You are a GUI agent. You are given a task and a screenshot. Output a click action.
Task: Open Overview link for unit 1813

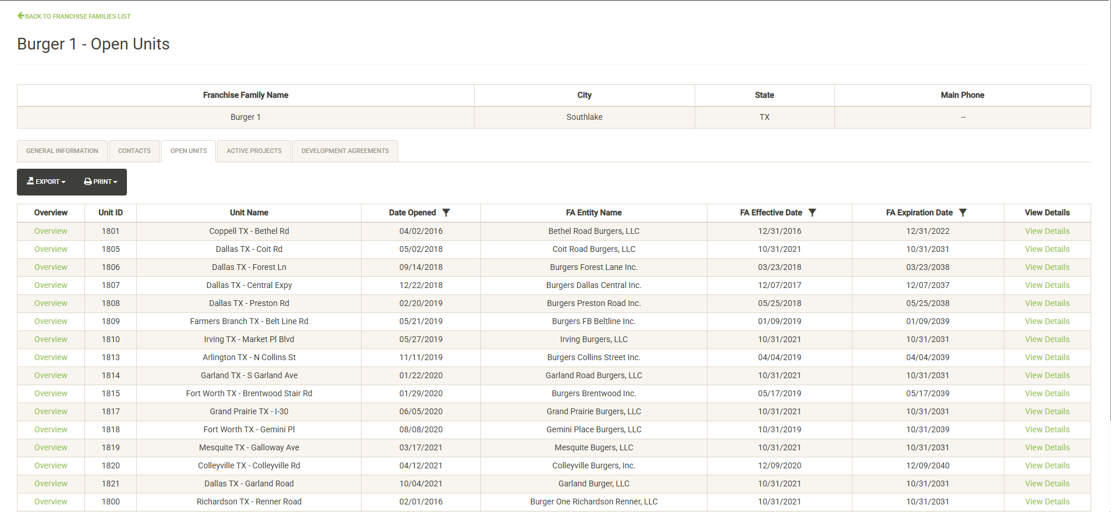[x=51, y=358]
